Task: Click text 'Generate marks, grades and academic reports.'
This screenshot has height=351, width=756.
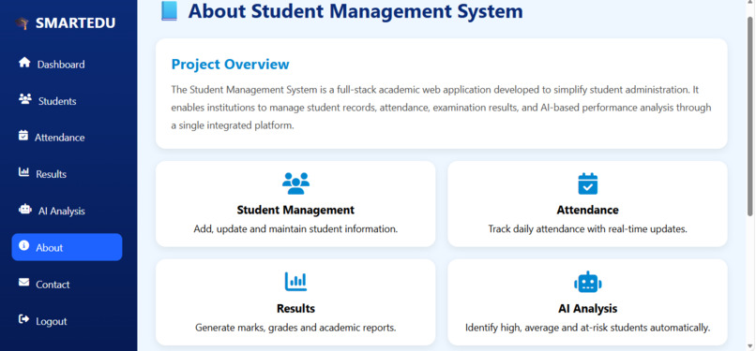Action: pyautogui.click(x=295, y=328)
